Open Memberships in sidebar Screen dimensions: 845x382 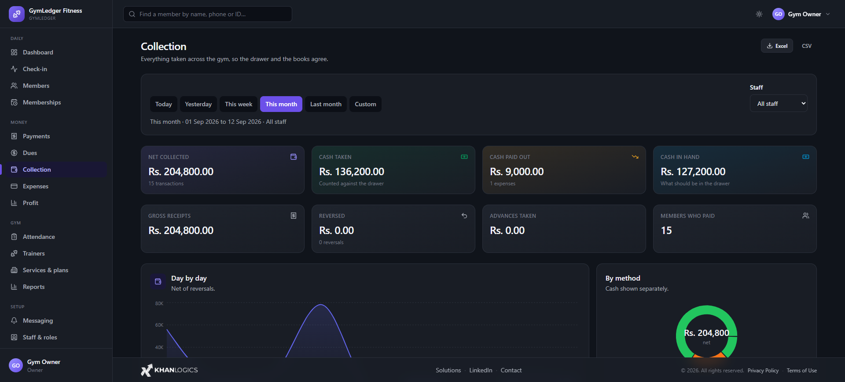click(x=56, y=102)
